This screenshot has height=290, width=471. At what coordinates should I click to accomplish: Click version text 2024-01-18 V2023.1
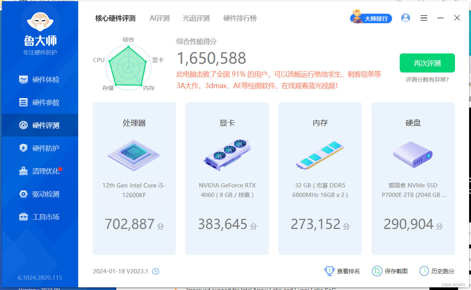coord(121,271)
